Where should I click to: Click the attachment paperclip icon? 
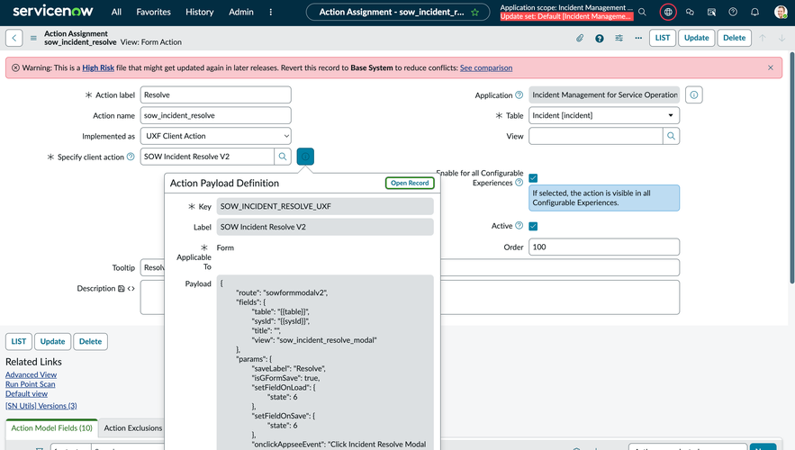[580, 38]
